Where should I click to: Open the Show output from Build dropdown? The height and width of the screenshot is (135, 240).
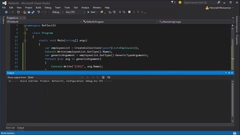(55, 78)
